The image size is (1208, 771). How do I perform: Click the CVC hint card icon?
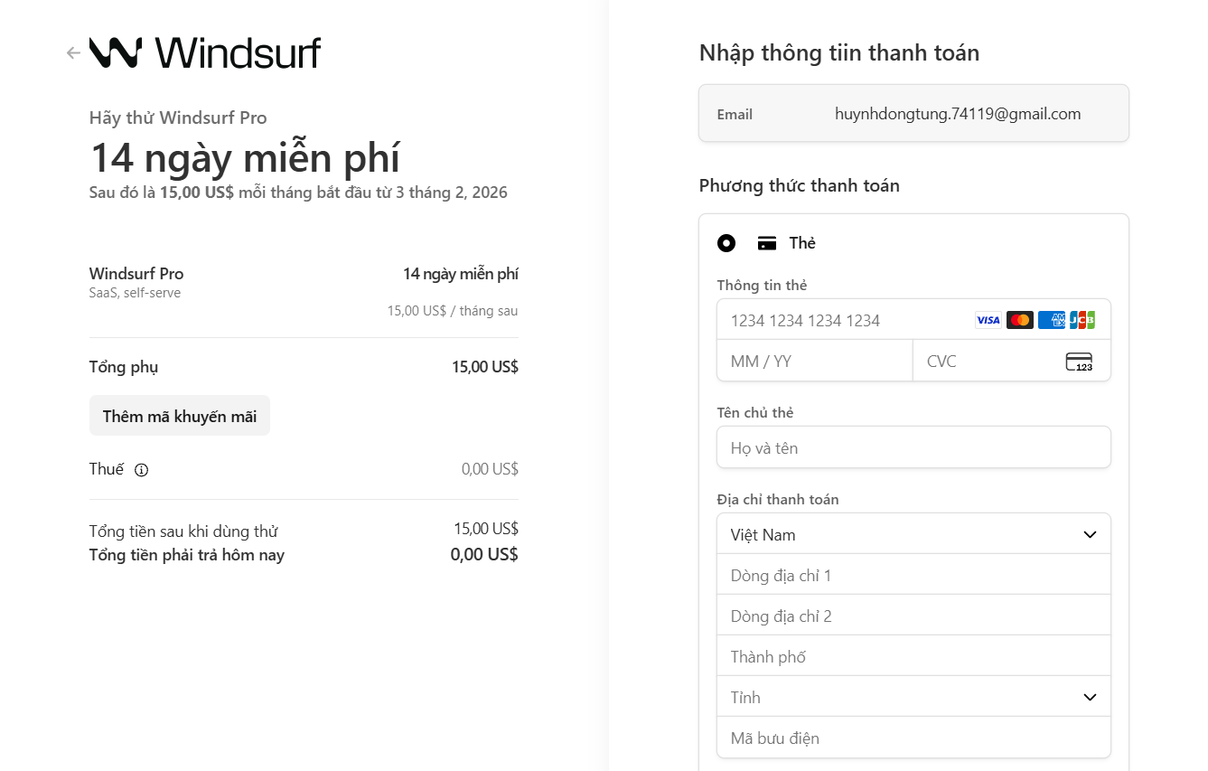(1079, 361)
